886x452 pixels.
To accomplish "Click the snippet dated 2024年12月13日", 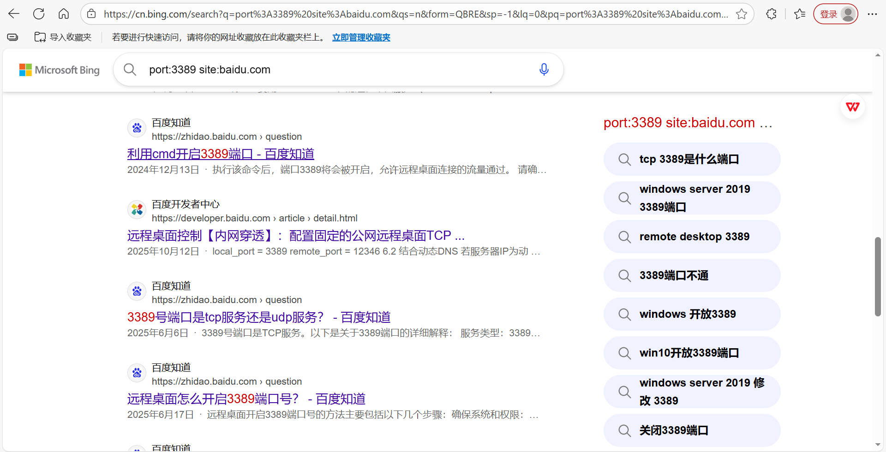I will (337, 170).
